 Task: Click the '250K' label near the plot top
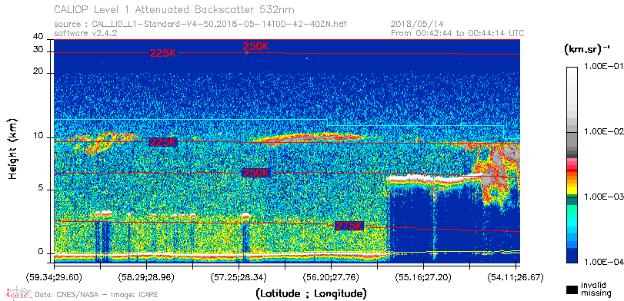coord(256,47)
